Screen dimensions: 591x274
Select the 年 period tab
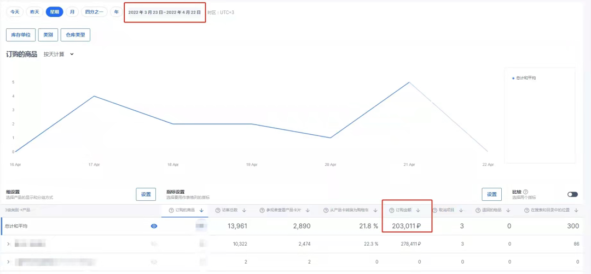117,12
